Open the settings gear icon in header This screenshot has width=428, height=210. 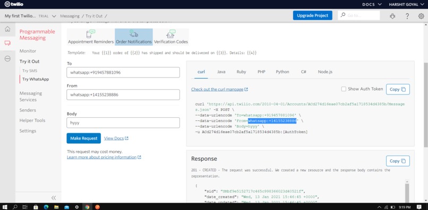coord(421,16)
